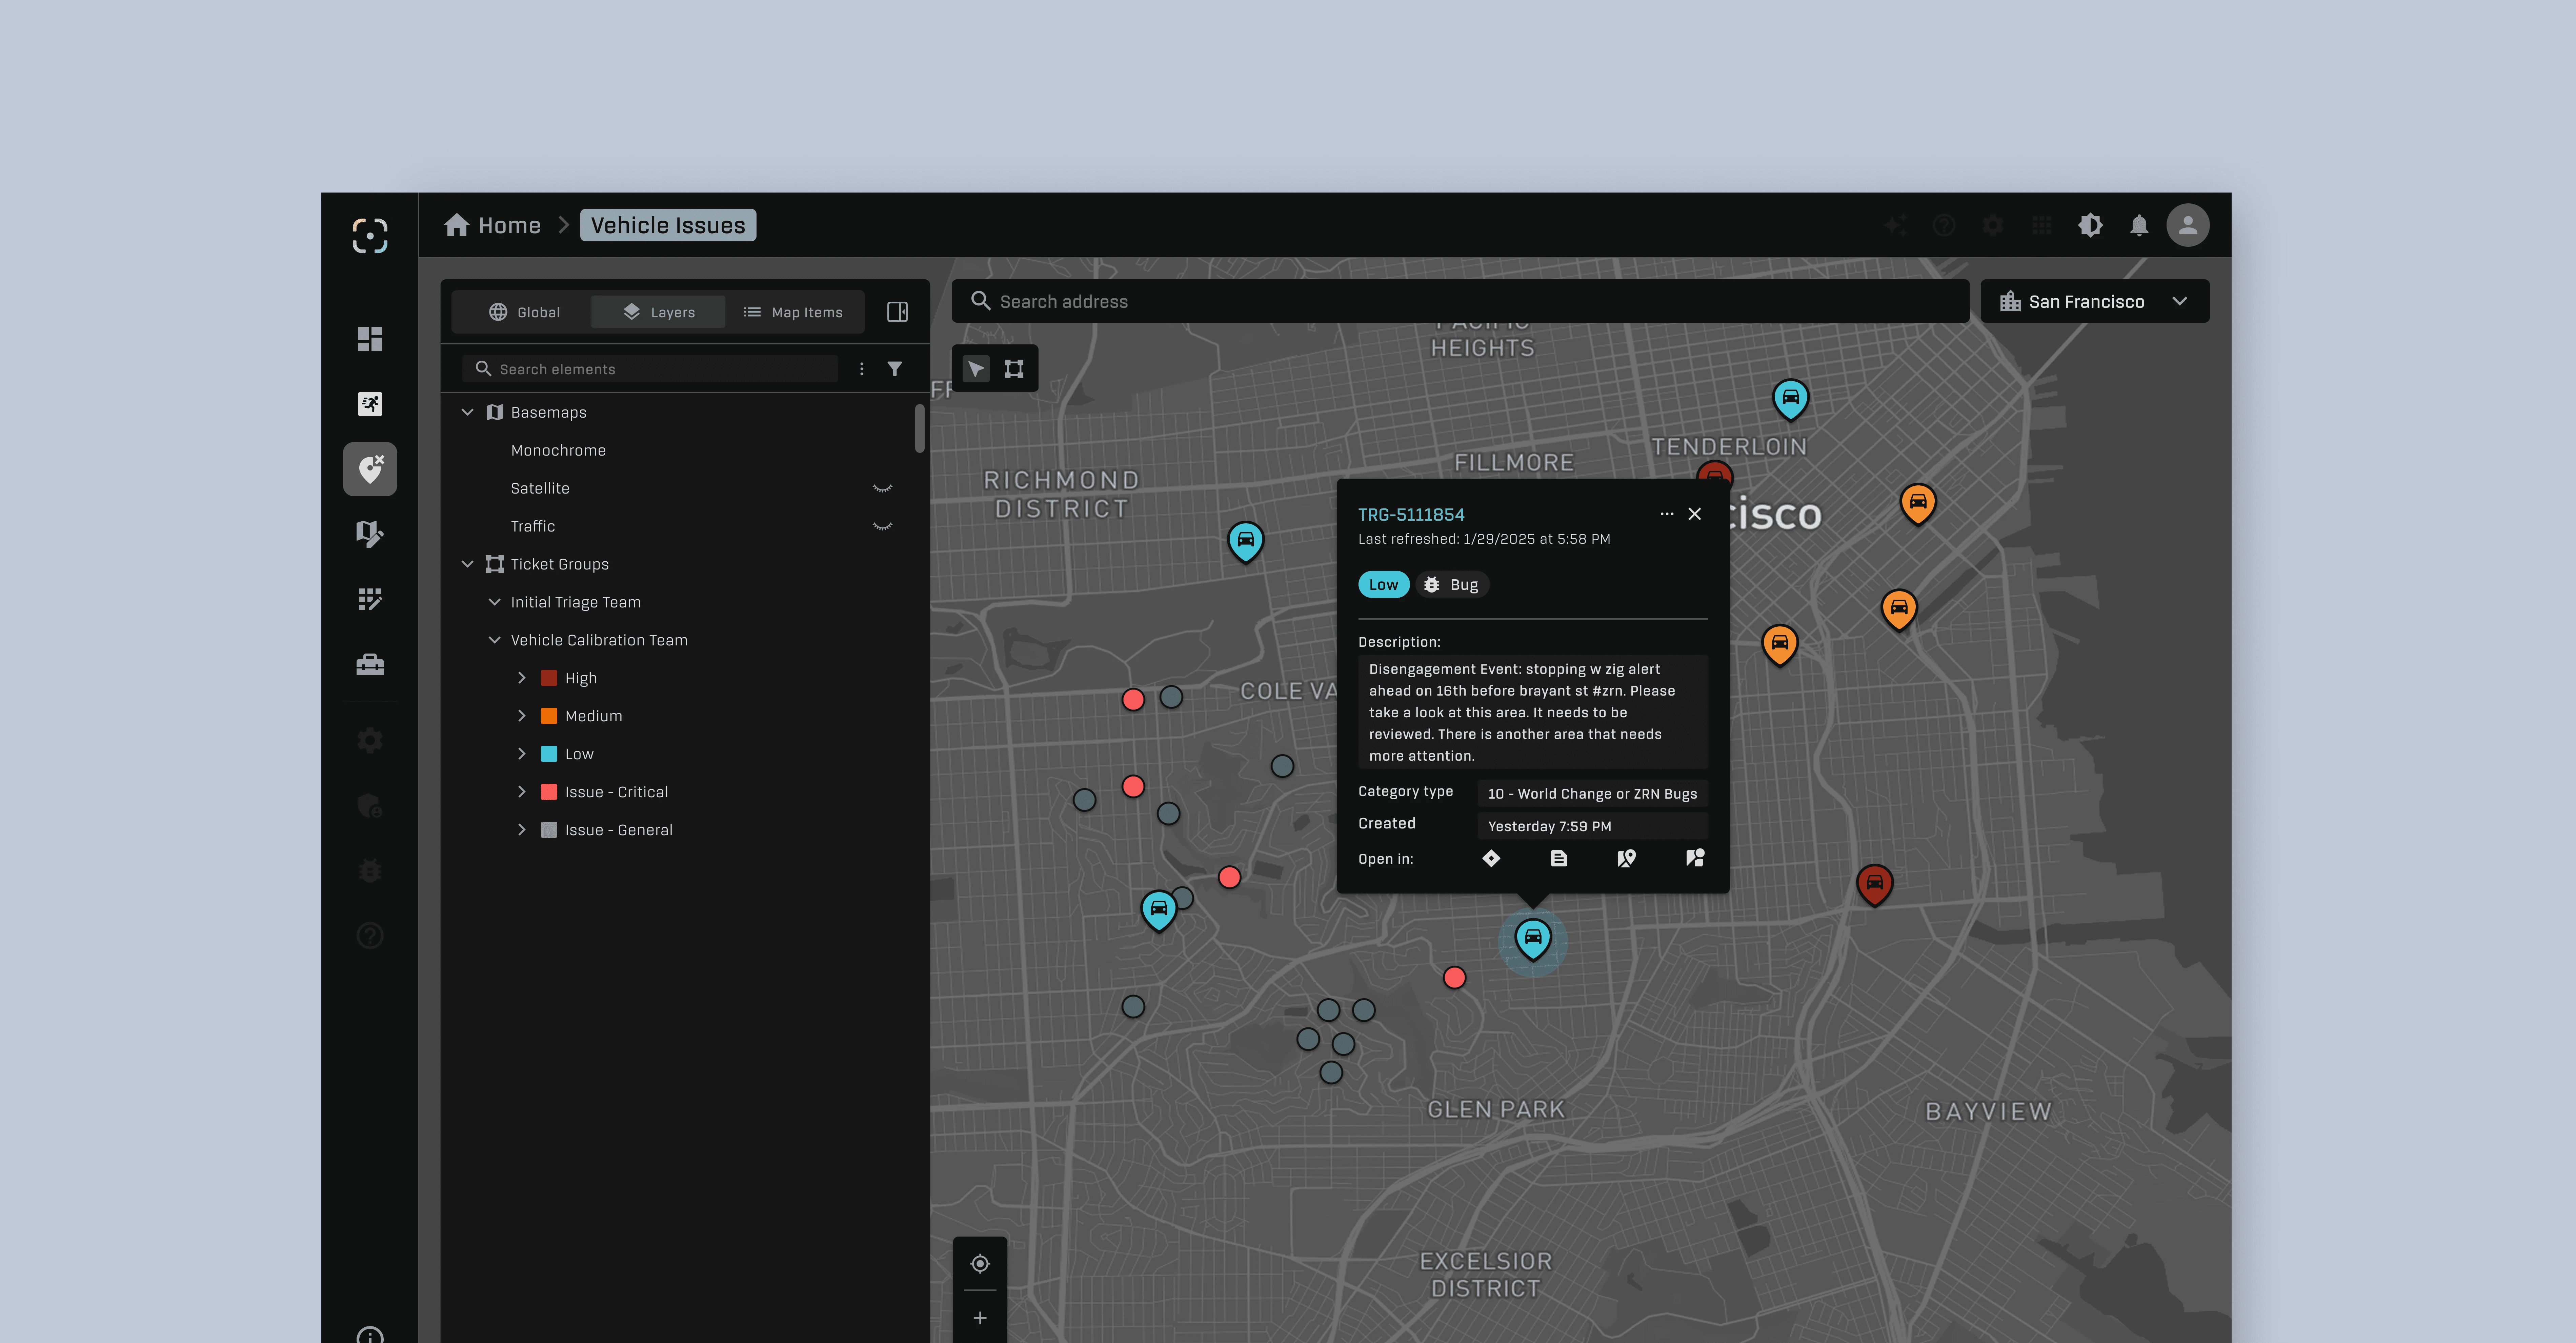Viewport: 2576px width, 1343px height.
Task: Switch to the Layers tab
Action: (x=658, y=312)
